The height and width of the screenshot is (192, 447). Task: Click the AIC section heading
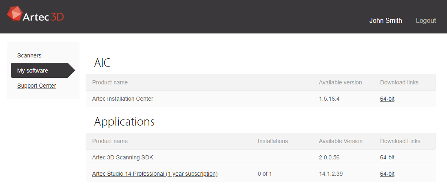102,63
